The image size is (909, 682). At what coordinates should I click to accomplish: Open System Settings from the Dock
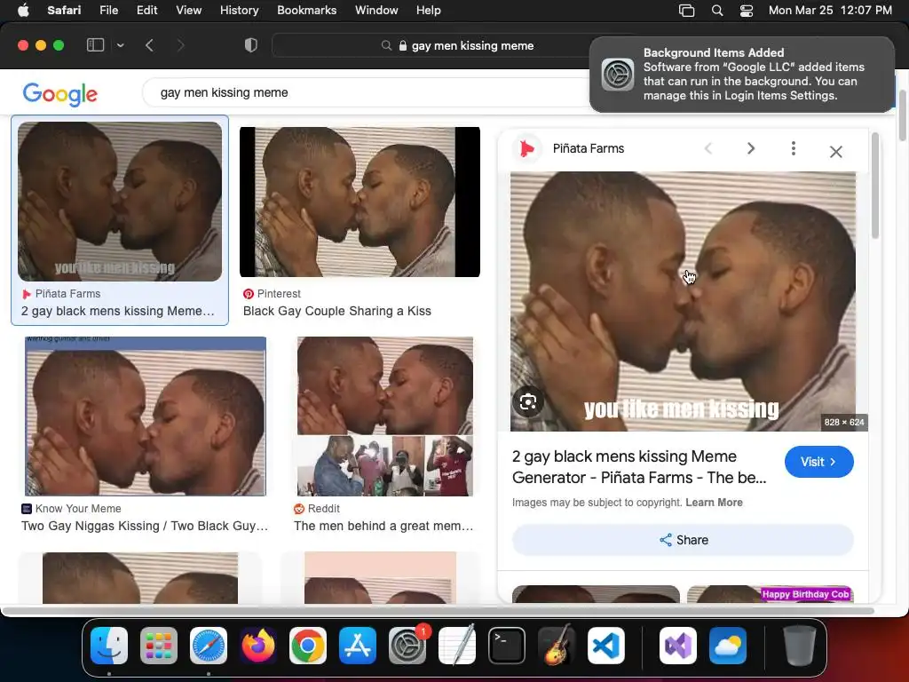407,646
